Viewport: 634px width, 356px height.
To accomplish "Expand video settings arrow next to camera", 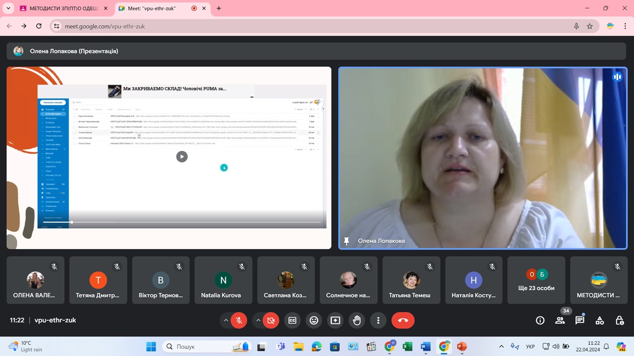I will click(x=258, y=320).
